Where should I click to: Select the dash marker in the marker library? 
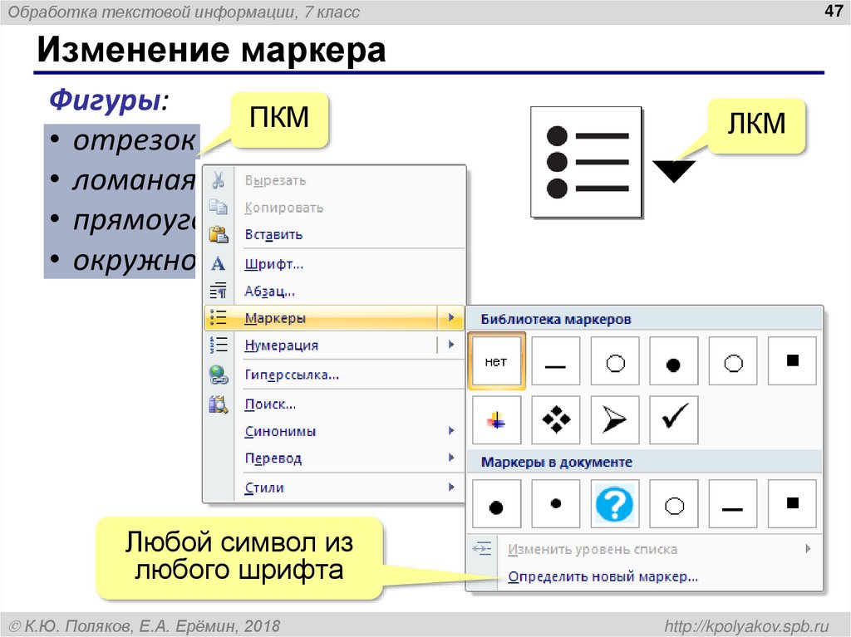point(555,360)
